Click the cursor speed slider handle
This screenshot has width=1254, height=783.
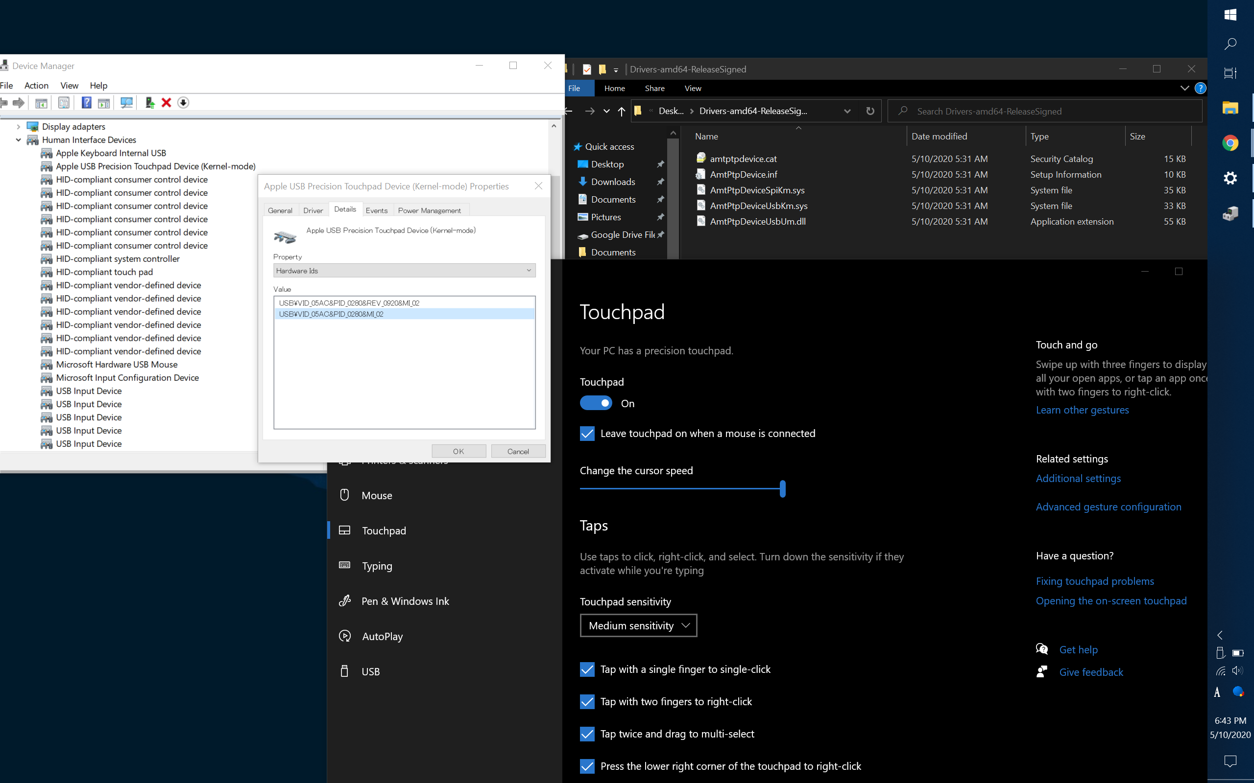(782, 488)
